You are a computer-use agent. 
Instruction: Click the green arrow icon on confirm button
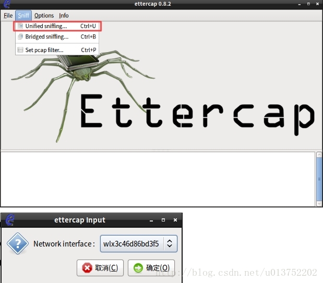click(x=138, y=268)
